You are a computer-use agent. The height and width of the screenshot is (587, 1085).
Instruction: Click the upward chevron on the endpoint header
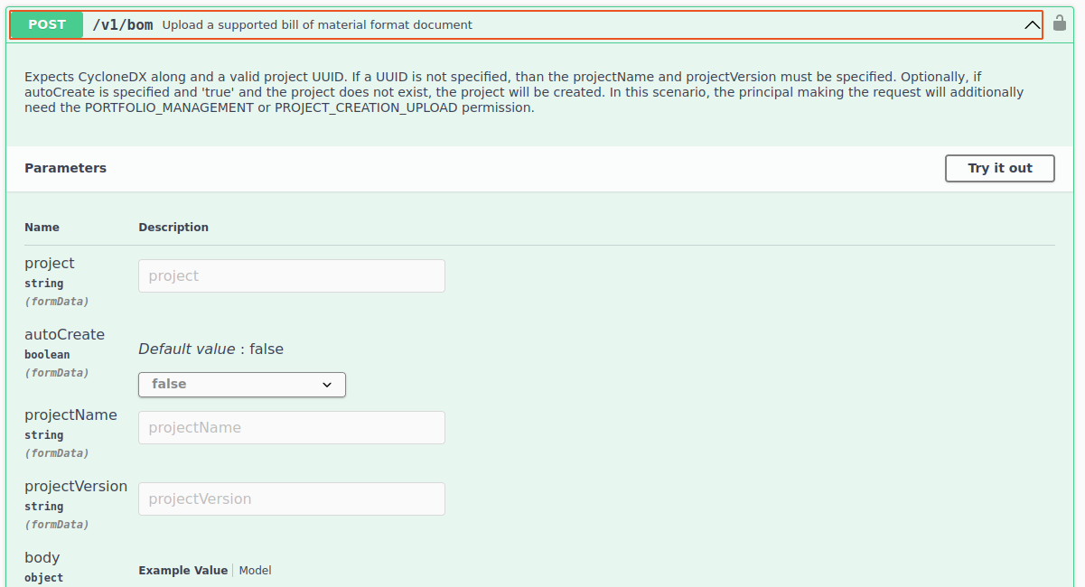[1032, 24]
